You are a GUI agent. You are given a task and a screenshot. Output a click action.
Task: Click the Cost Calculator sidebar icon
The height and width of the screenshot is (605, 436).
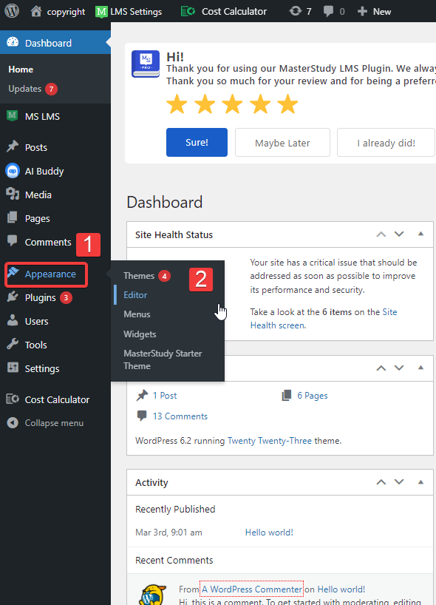[x=13, y=399]
